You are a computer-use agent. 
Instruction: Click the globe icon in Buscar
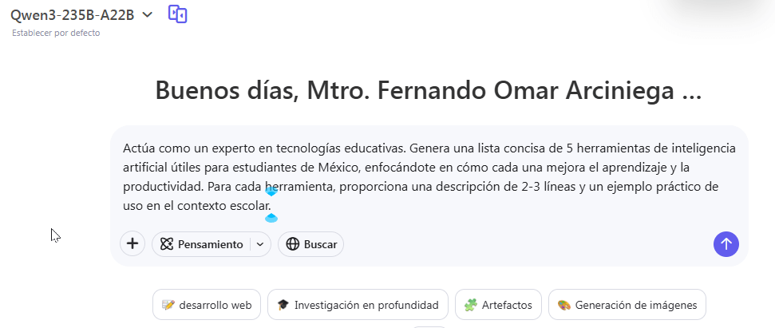[x=292, y=244]
